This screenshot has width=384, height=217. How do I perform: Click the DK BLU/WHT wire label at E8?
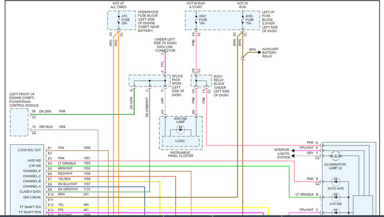pos(67,184)
